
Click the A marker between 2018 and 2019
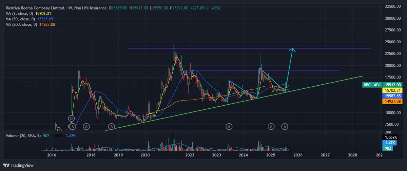pos(111,126)
